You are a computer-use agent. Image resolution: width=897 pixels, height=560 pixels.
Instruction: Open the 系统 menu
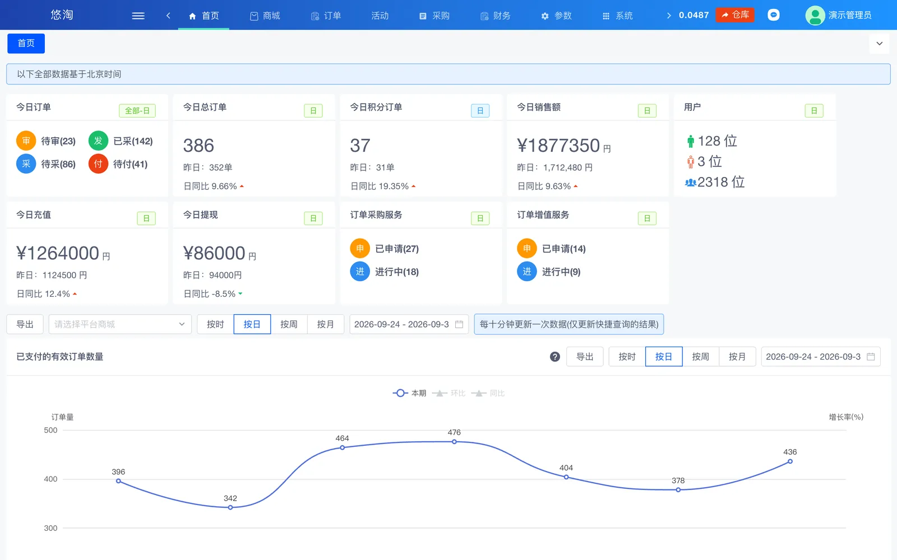pyautogui.click(x=617, y=16)
